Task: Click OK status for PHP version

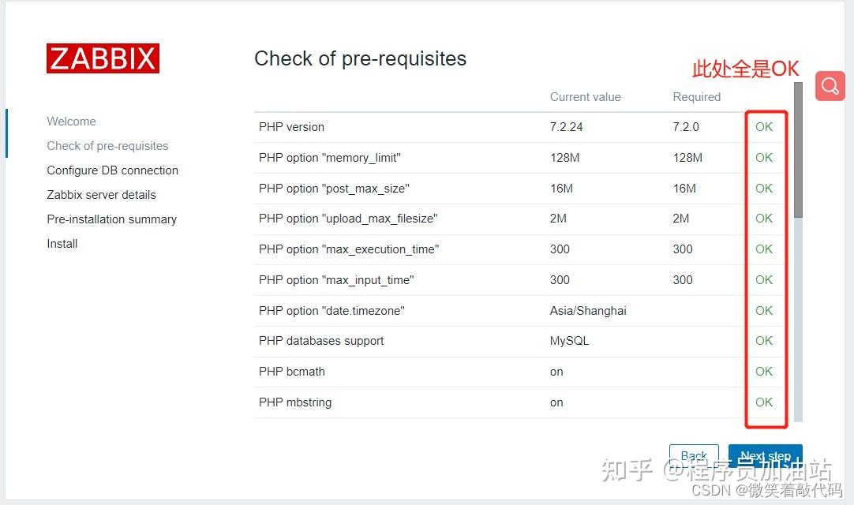Action: [x=764, y=127]
